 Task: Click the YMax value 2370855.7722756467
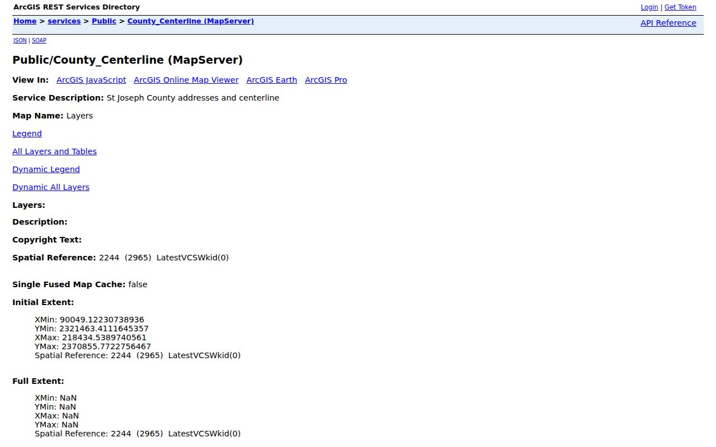tap(106, 346)
